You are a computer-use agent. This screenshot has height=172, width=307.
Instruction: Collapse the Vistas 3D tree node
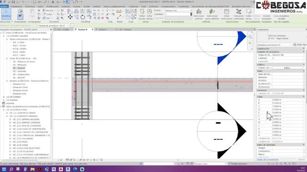[x=7, y=58]
